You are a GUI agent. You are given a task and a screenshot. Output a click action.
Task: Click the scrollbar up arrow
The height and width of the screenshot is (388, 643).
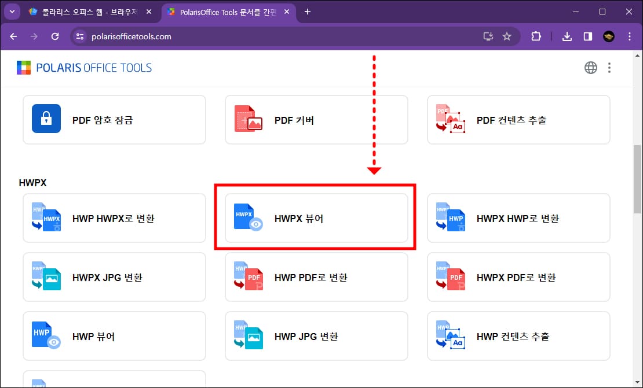(637, 56)
